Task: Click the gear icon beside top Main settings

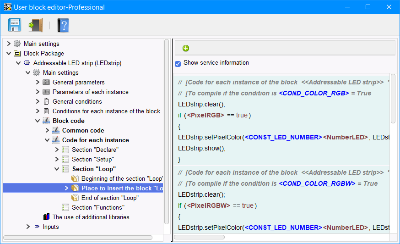Action: tap(17, 44)
